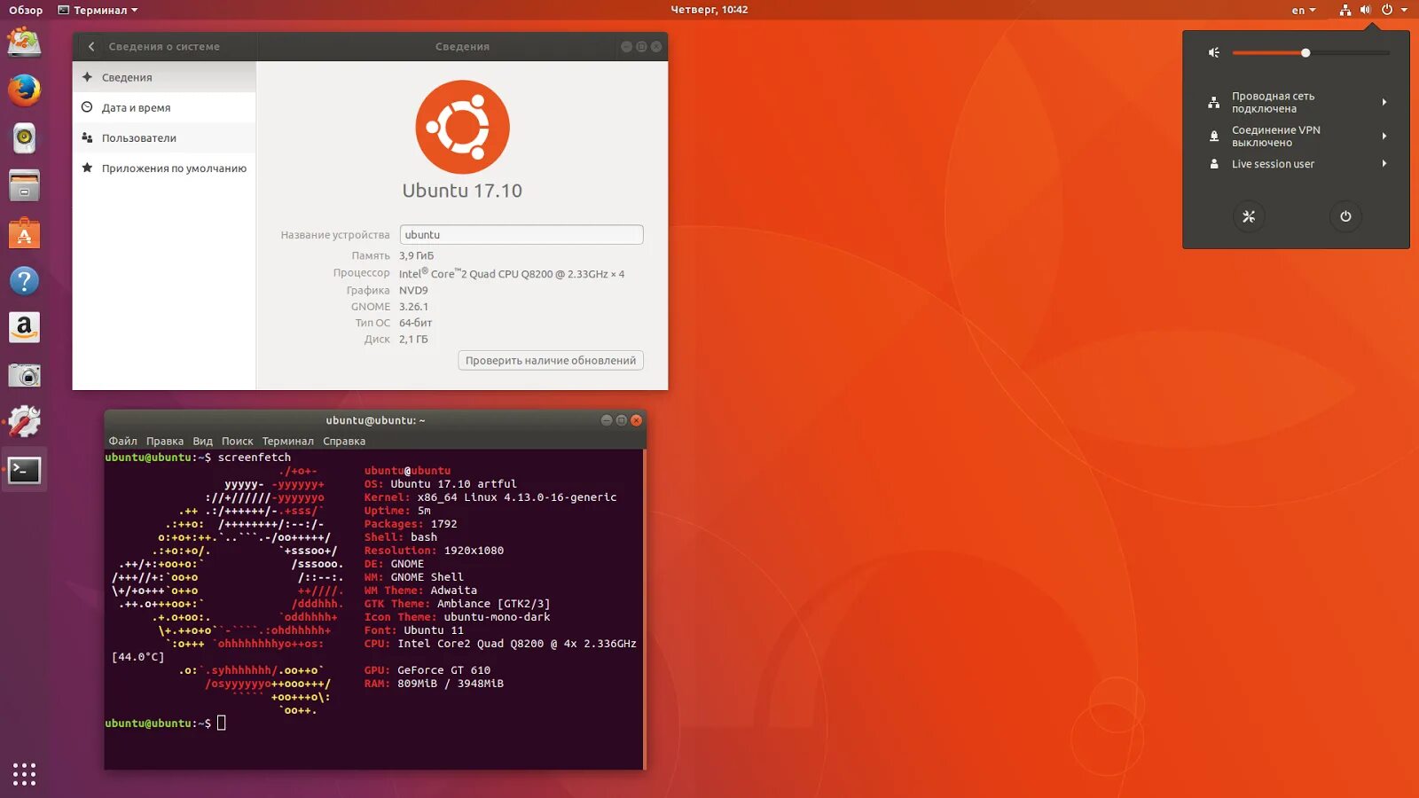1419x798 pixels.
Task: Click the screenfetch command in terminal
Action: click(x=255, y=458)
